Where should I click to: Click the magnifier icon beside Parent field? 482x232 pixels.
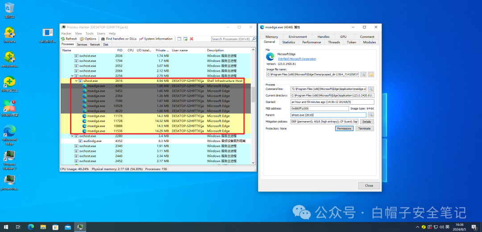[371, 115]
